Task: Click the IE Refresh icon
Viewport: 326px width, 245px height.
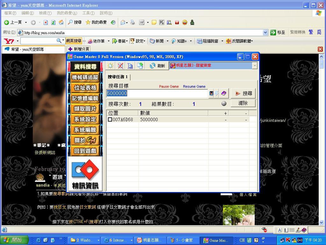Action: pos(53,22)
